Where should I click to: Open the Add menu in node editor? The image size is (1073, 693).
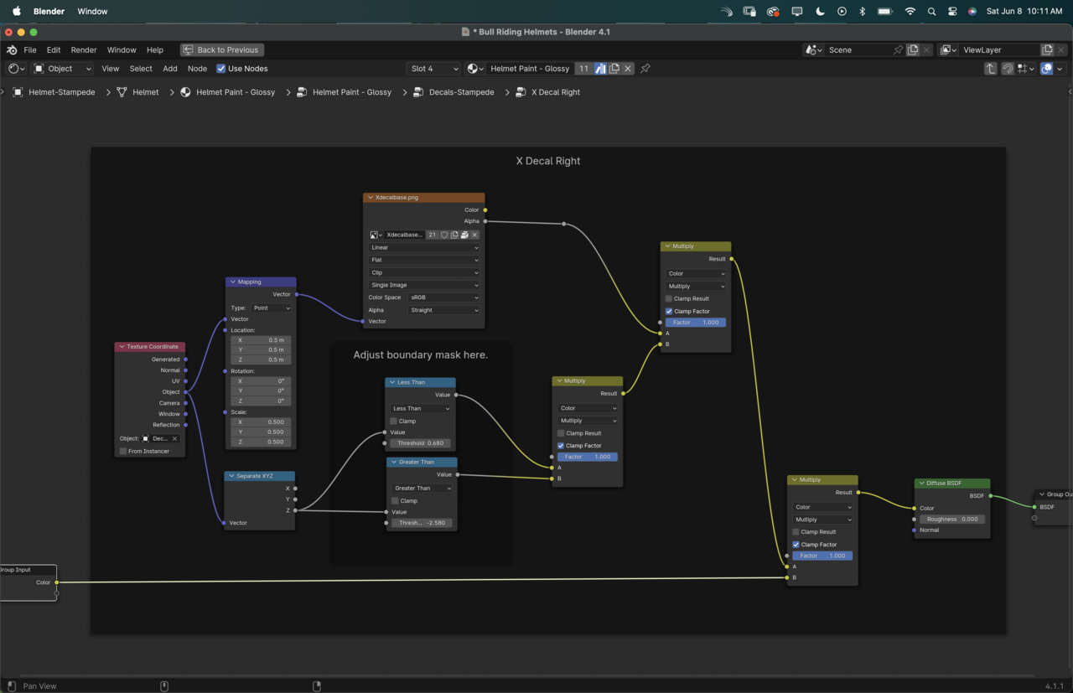pos(169,69)
